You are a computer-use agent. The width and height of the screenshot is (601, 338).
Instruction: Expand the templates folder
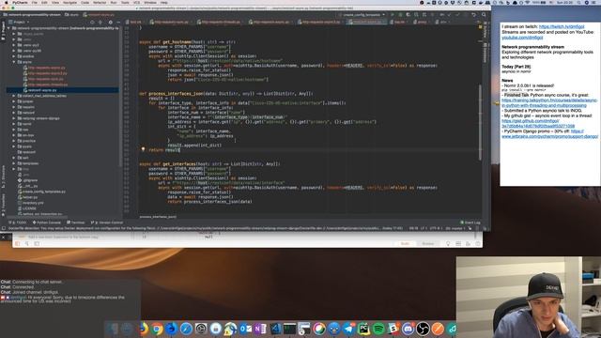(14, 163)
